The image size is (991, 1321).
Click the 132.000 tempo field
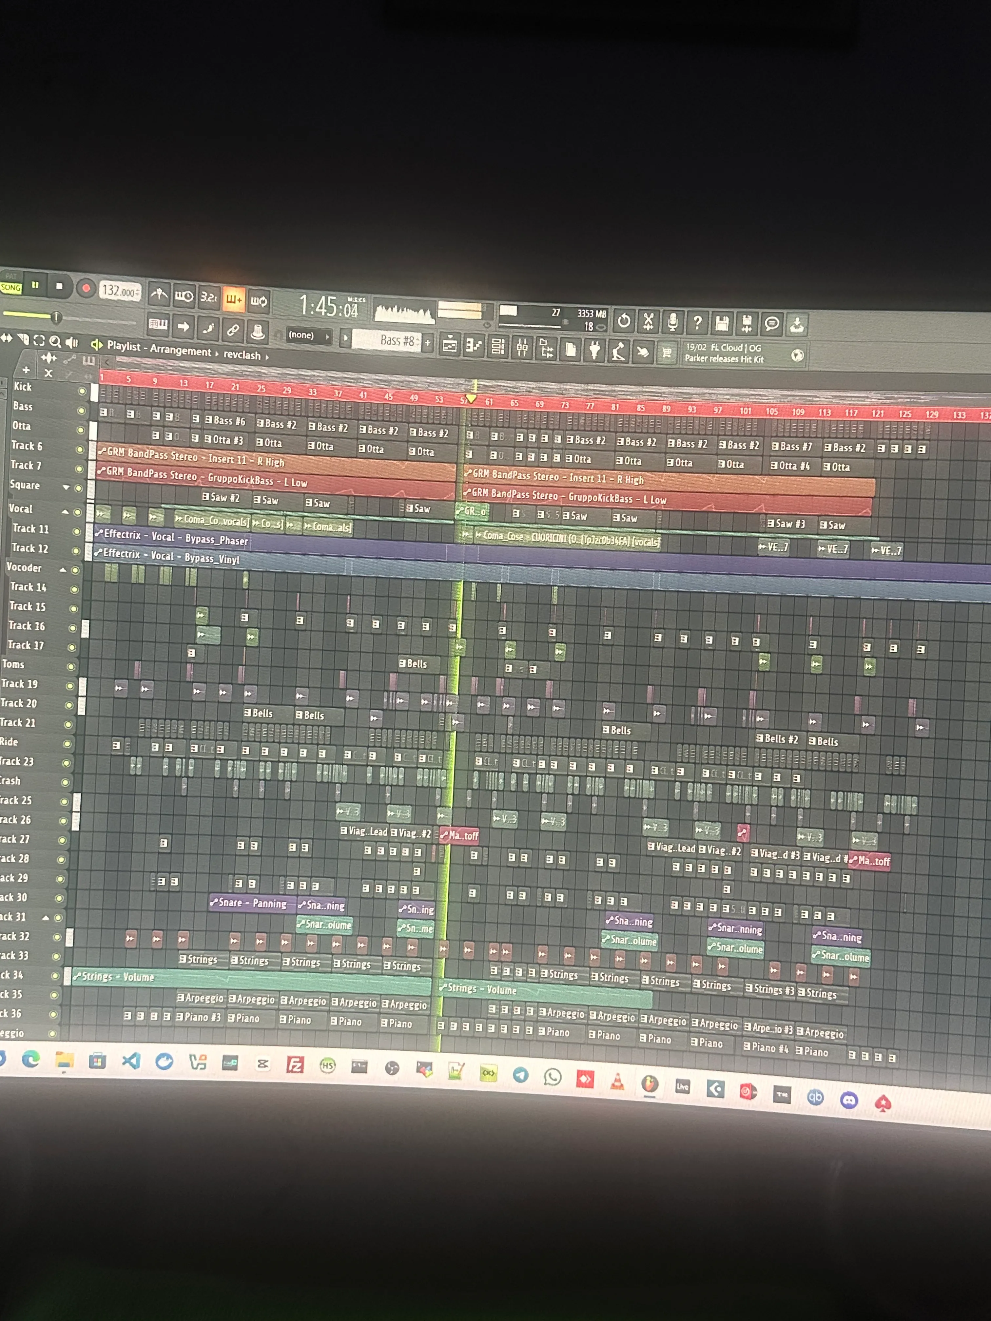(120, 292)
